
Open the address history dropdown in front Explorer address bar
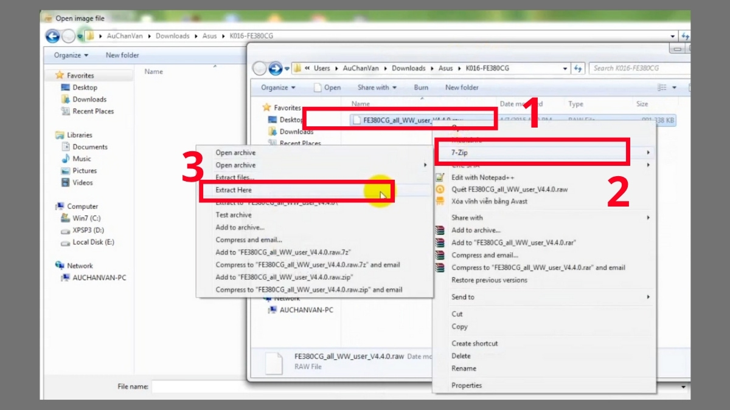coord(565,69)
